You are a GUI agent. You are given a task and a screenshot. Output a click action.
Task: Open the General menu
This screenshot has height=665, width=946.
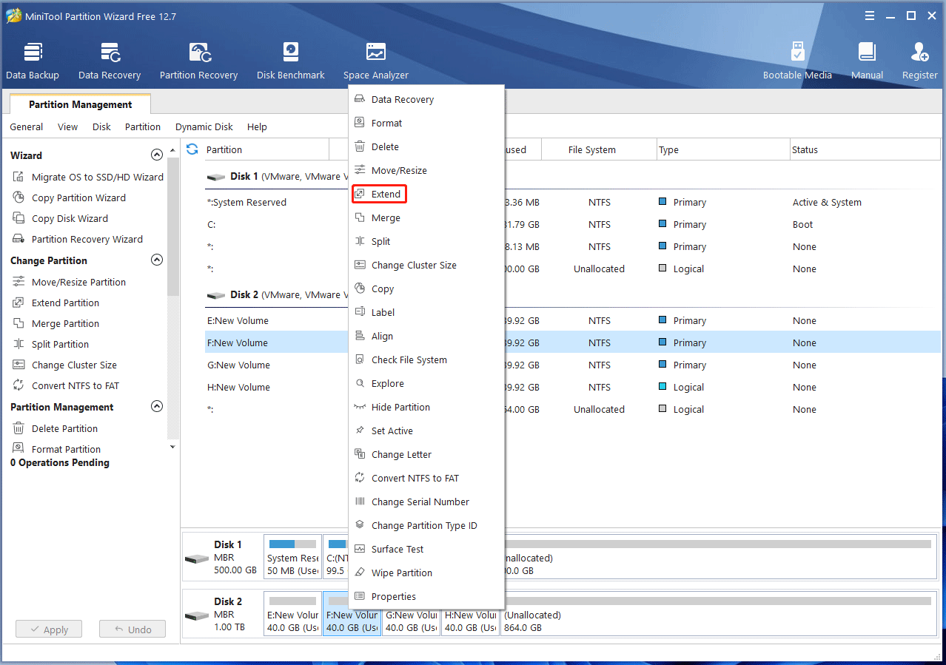click(x=26, y=126)
